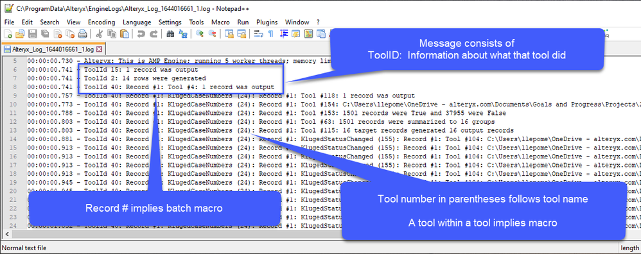
Task: Open the Edit menu
Action: 27,22
